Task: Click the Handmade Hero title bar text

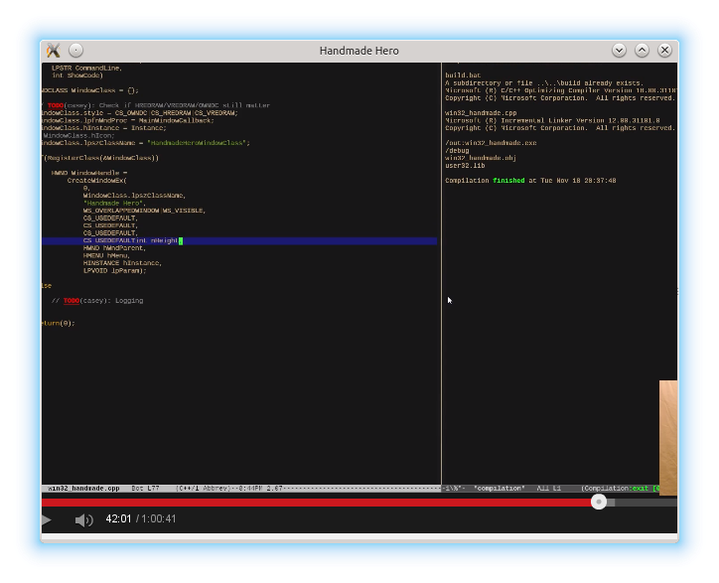Action: [x=359, y=50]
